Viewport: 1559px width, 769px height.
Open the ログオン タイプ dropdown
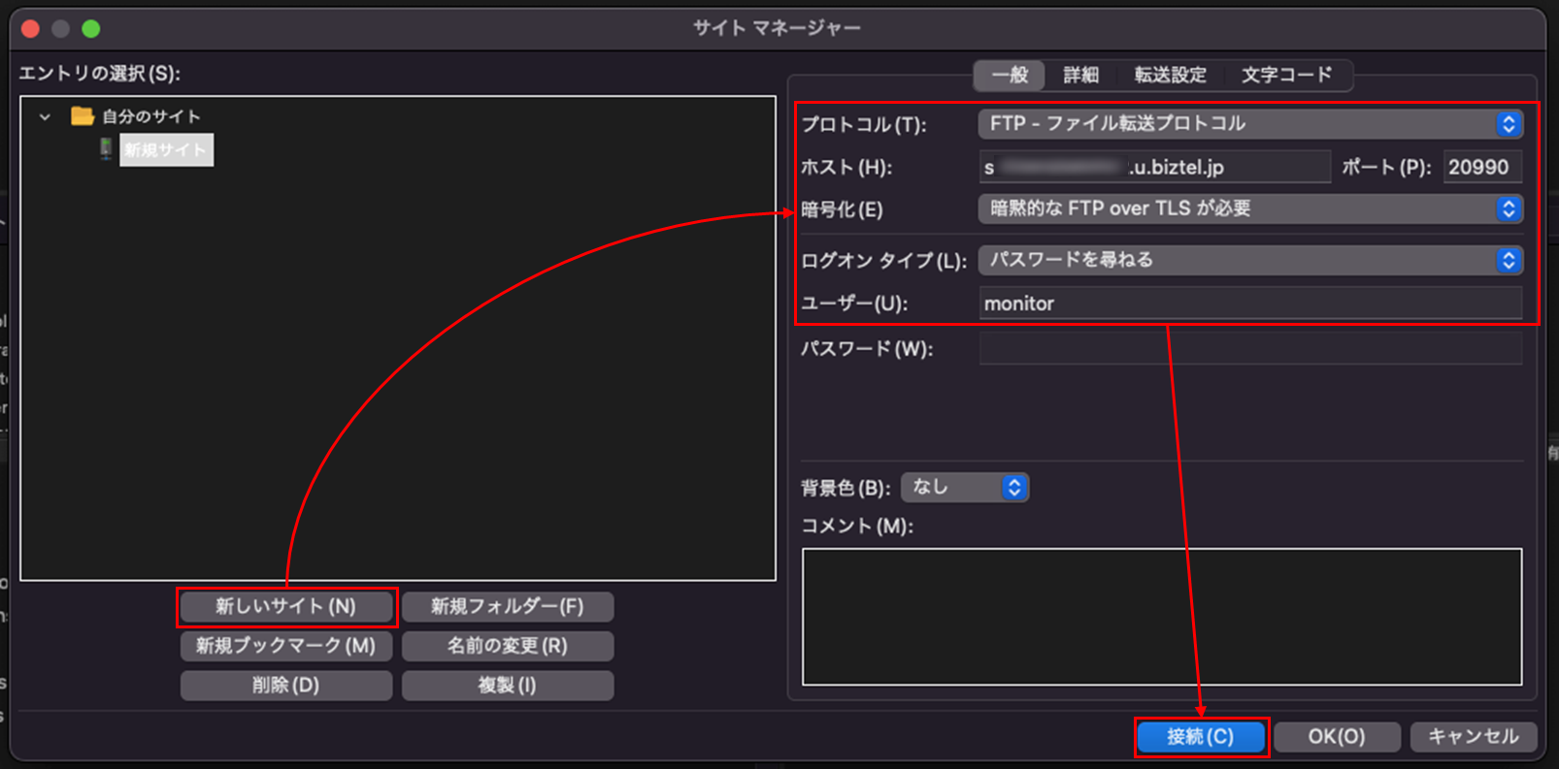pyautogui.click(x=1249, y=260)
